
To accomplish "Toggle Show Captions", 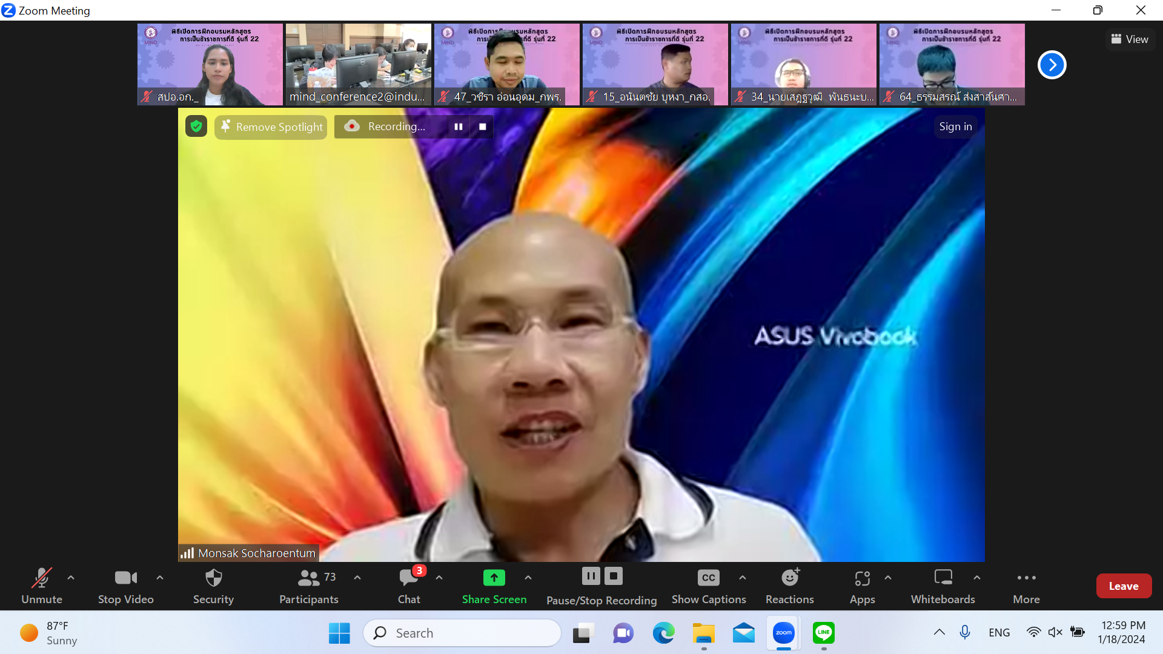I will pos(708,585).
